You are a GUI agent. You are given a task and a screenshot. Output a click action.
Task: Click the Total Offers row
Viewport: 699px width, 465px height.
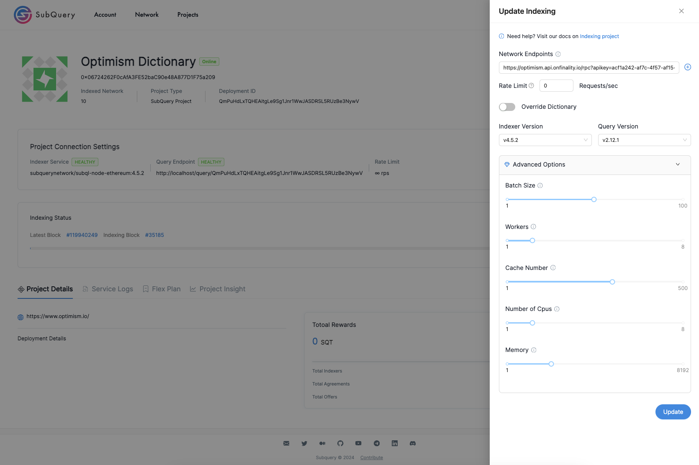[324, 397]
